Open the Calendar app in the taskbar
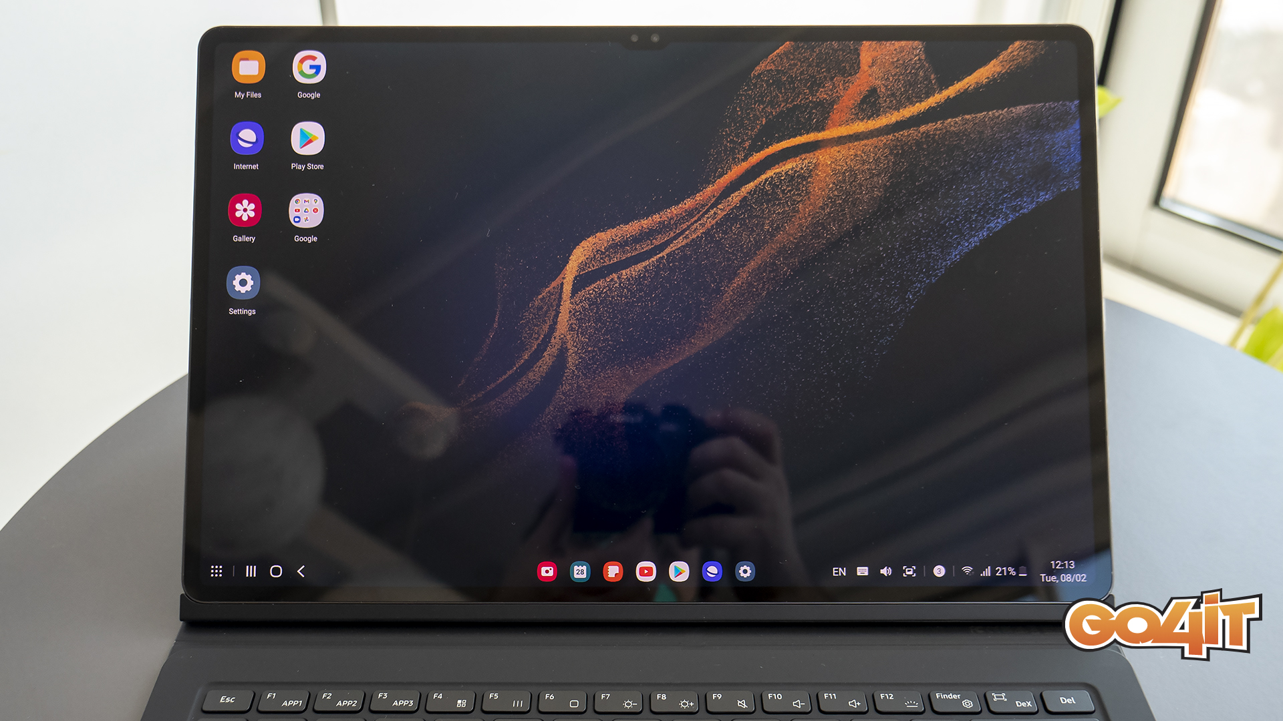 tap(580, 571)
